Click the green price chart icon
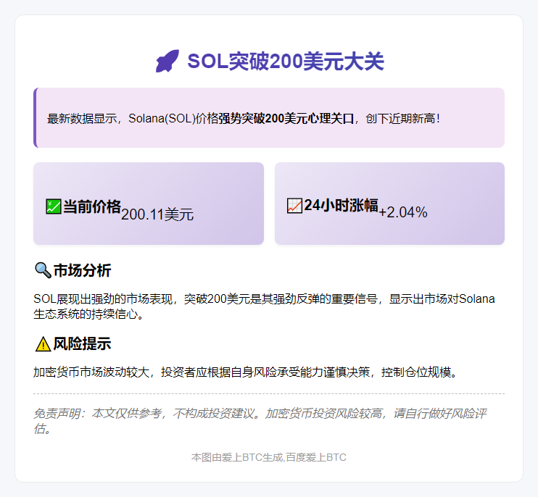 pos(54,206)
